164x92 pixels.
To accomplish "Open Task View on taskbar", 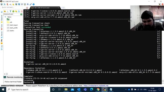I will coord(59,89).
